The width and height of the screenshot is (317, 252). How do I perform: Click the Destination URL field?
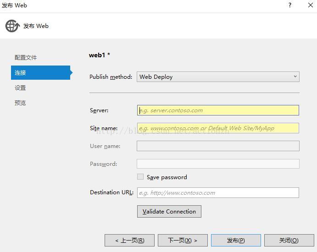(218, 193)
